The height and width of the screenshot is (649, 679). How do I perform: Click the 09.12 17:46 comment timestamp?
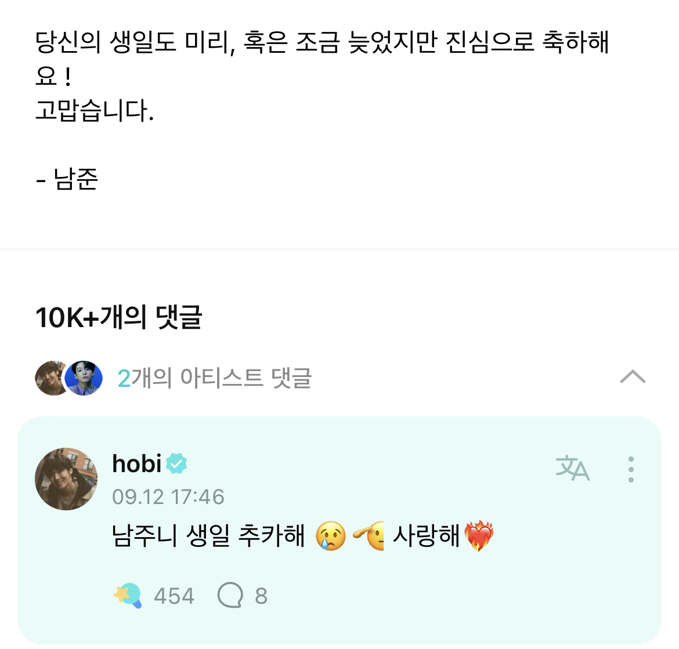pyautogui.click(x=168, y=497)
